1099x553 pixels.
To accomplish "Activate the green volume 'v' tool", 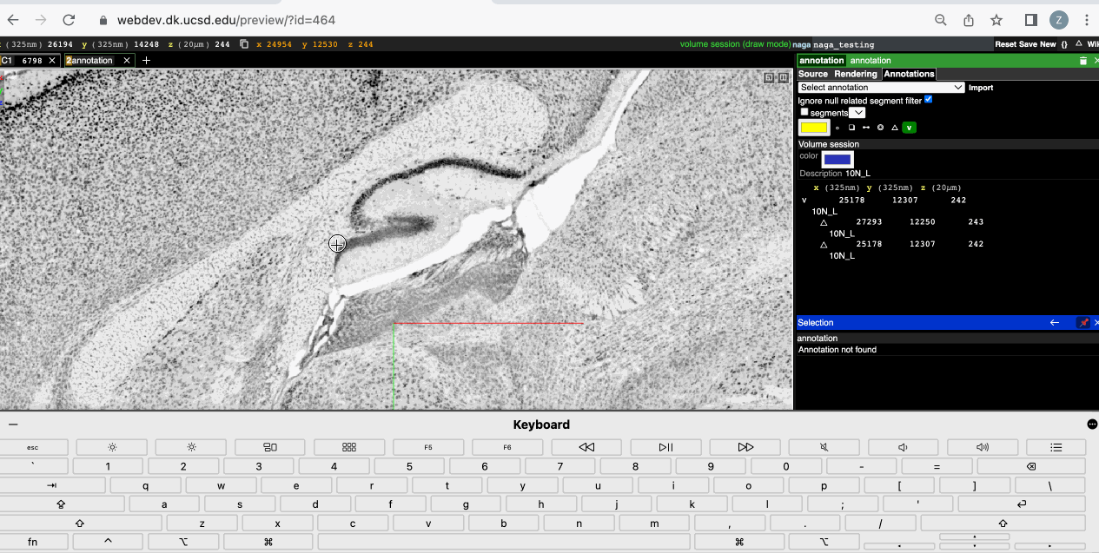I will (909, 128).
